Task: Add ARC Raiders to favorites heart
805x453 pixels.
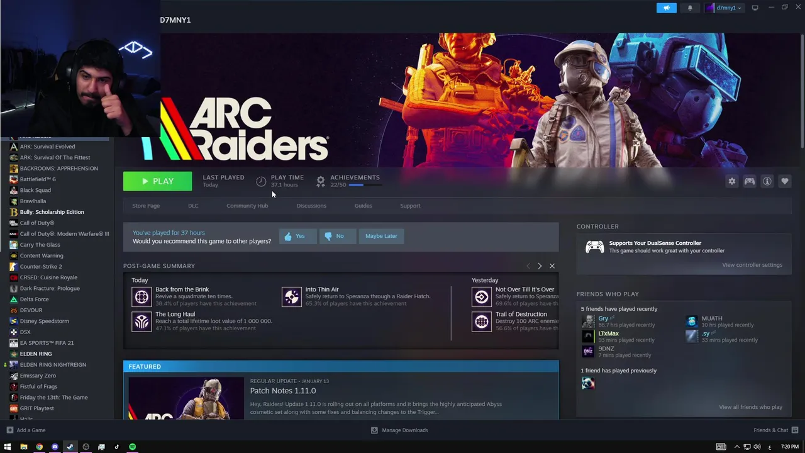Action: click(x=785, y=181)
